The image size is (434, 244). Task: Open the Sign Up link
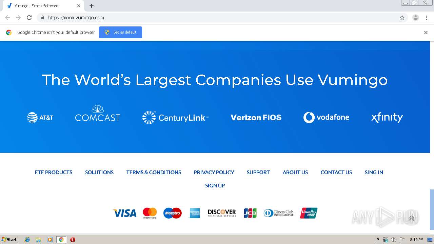tap(215, 185)
